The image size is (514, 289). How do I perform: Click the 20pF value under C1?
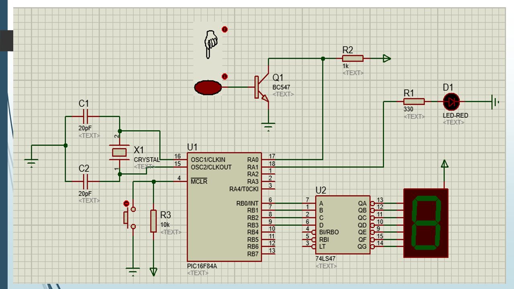coord(85,128)
